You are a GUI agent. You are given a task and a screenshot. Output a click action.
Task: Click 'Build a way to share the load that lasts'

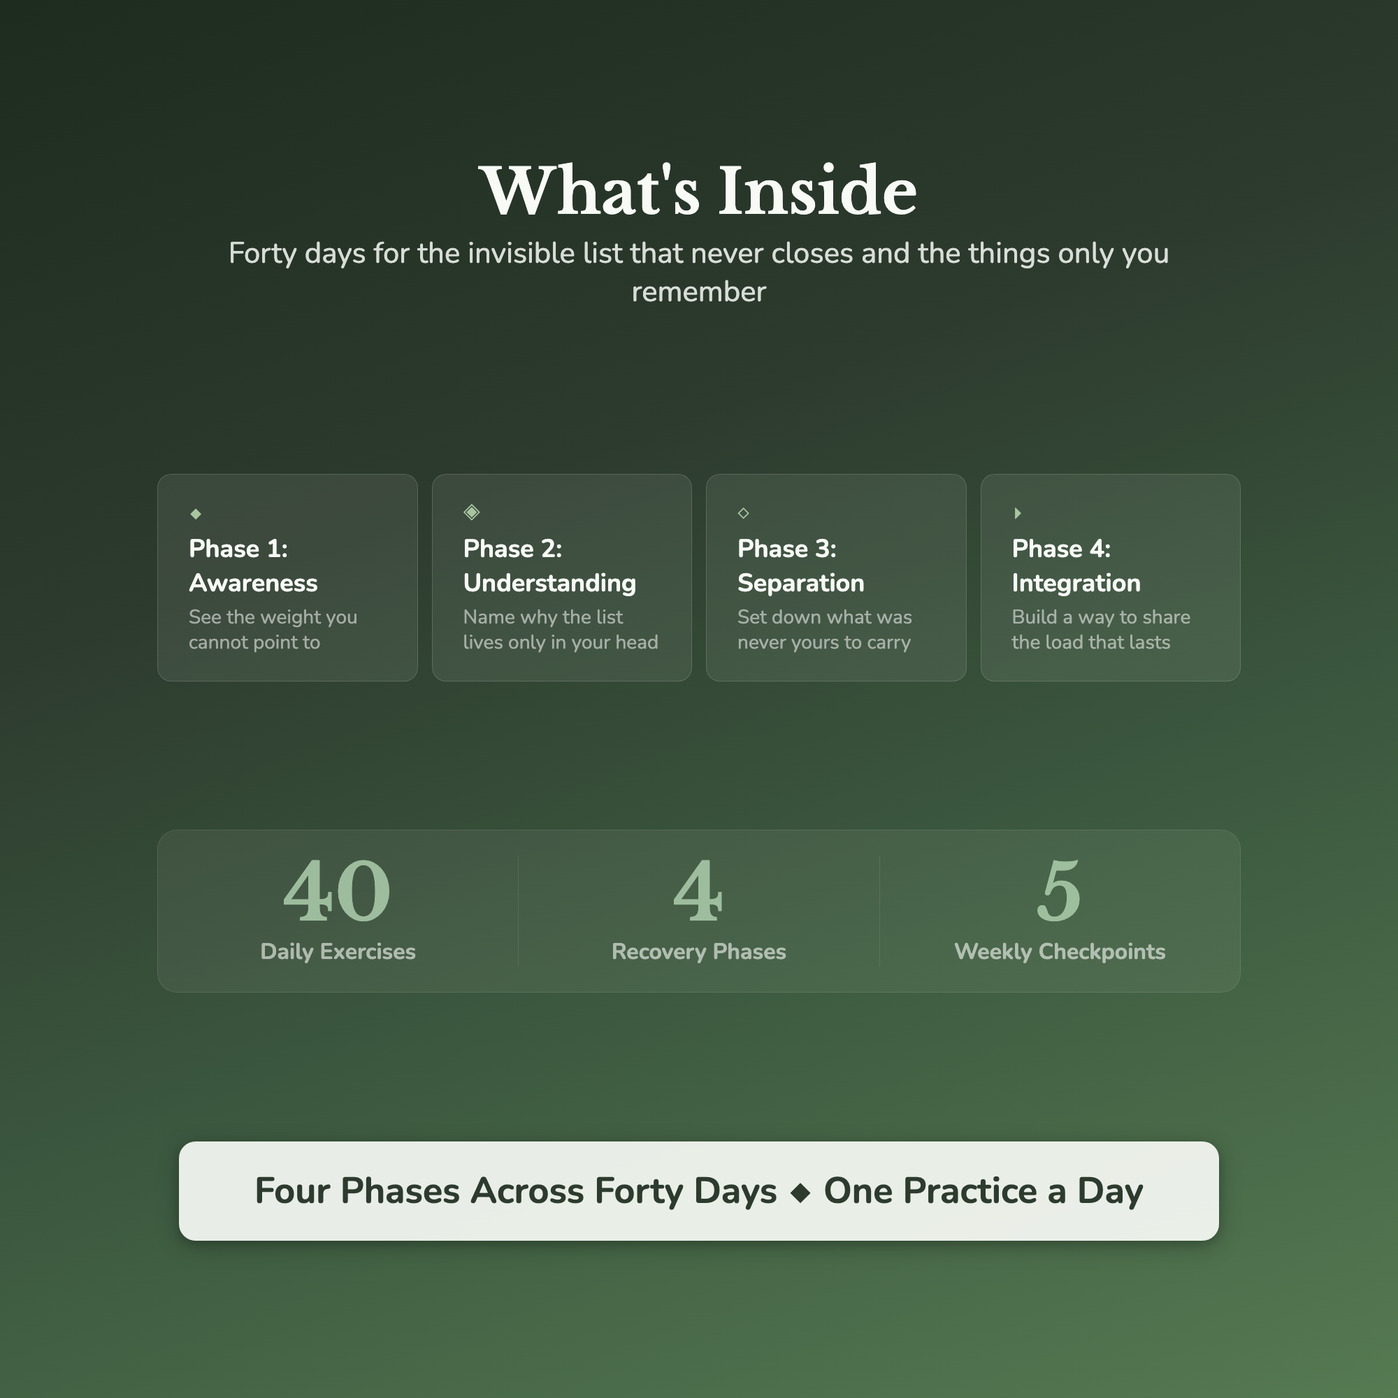point(1101,630)
